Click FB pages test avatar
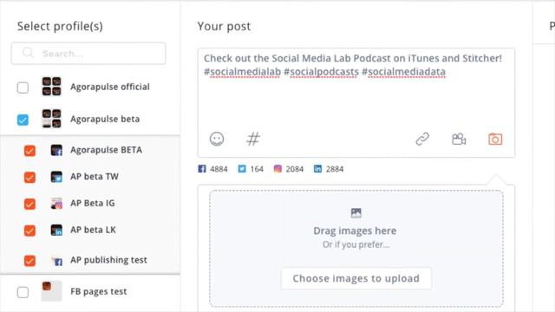 [x=52, y=291]
